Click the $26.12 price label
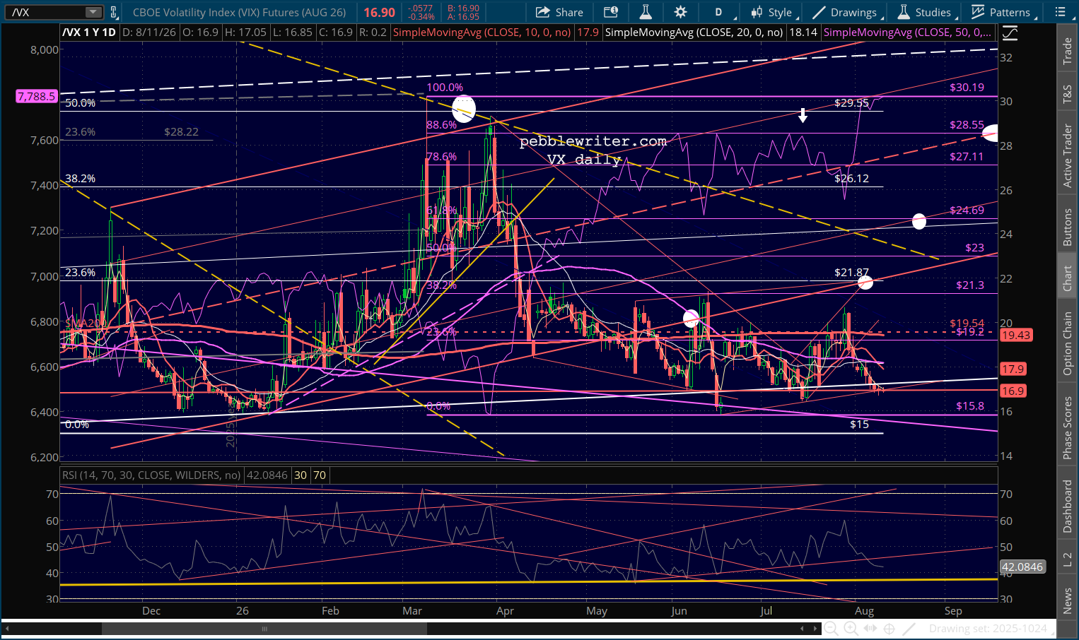The image size is (1079, 640). click(x=851, y=179)
